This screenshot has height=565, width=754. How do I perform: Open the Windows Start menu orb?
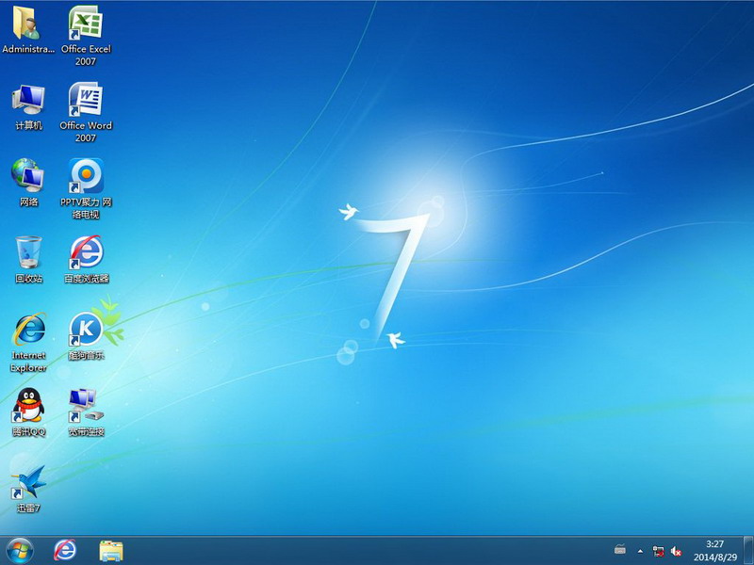[20, 551]
